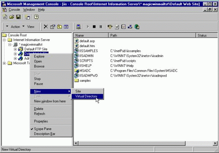Toggle Scope Pane checked option
Viewport: 219px width, 153px height.
pyautogui.click(x=51, y=129)
